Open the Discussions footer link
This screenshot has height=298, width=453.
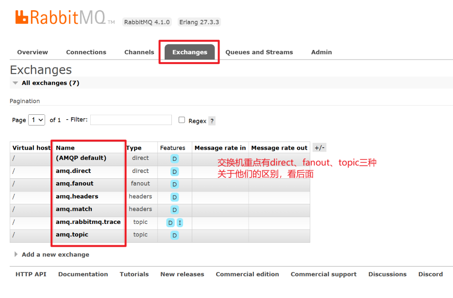387,274
